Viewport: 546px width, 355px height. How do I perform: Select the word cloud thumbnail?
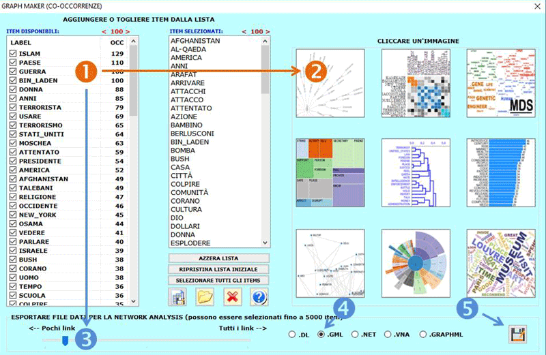[x=501, y=263]
